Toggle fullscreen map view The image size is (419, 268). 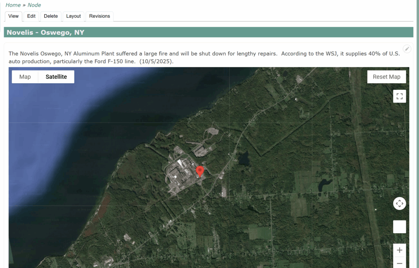coord(399,96)
